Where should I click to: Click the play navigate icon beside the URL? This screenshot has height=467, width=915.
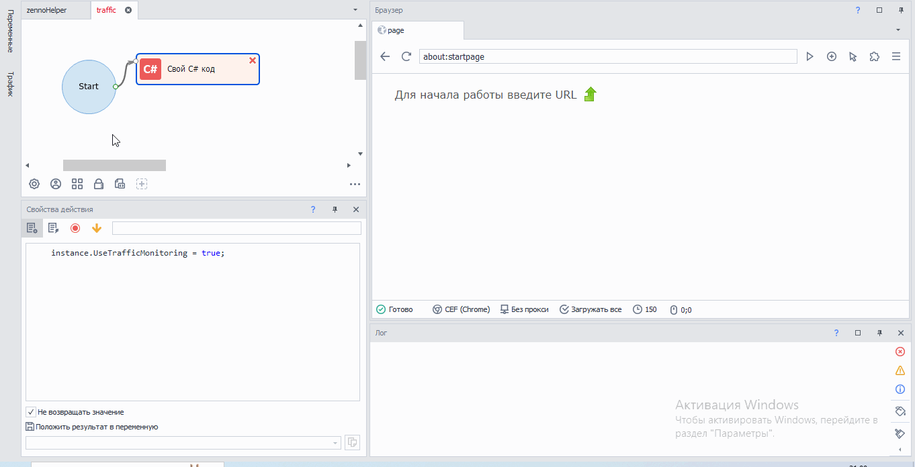(810, 57)
